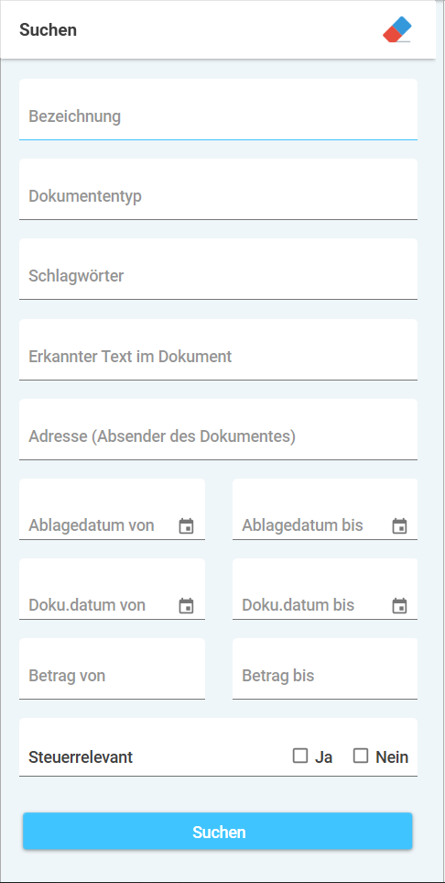Image resolution: width=445 pixels, height=883 pixels.
Task: Click the eraser icon to clear search
Action: [397, 29]
